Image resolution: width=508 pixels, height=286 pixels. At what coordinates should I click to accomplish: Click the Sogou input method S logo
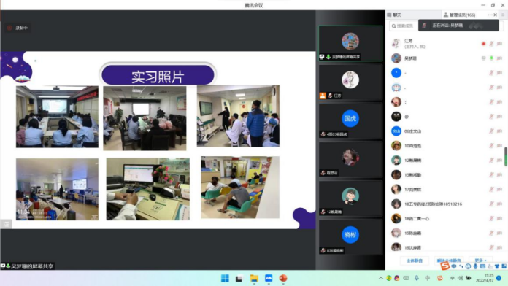pos(445,266)
